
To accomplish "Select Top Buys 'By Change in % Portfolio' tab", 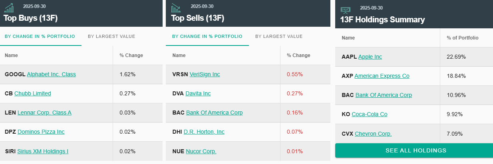I will [40, 36].
